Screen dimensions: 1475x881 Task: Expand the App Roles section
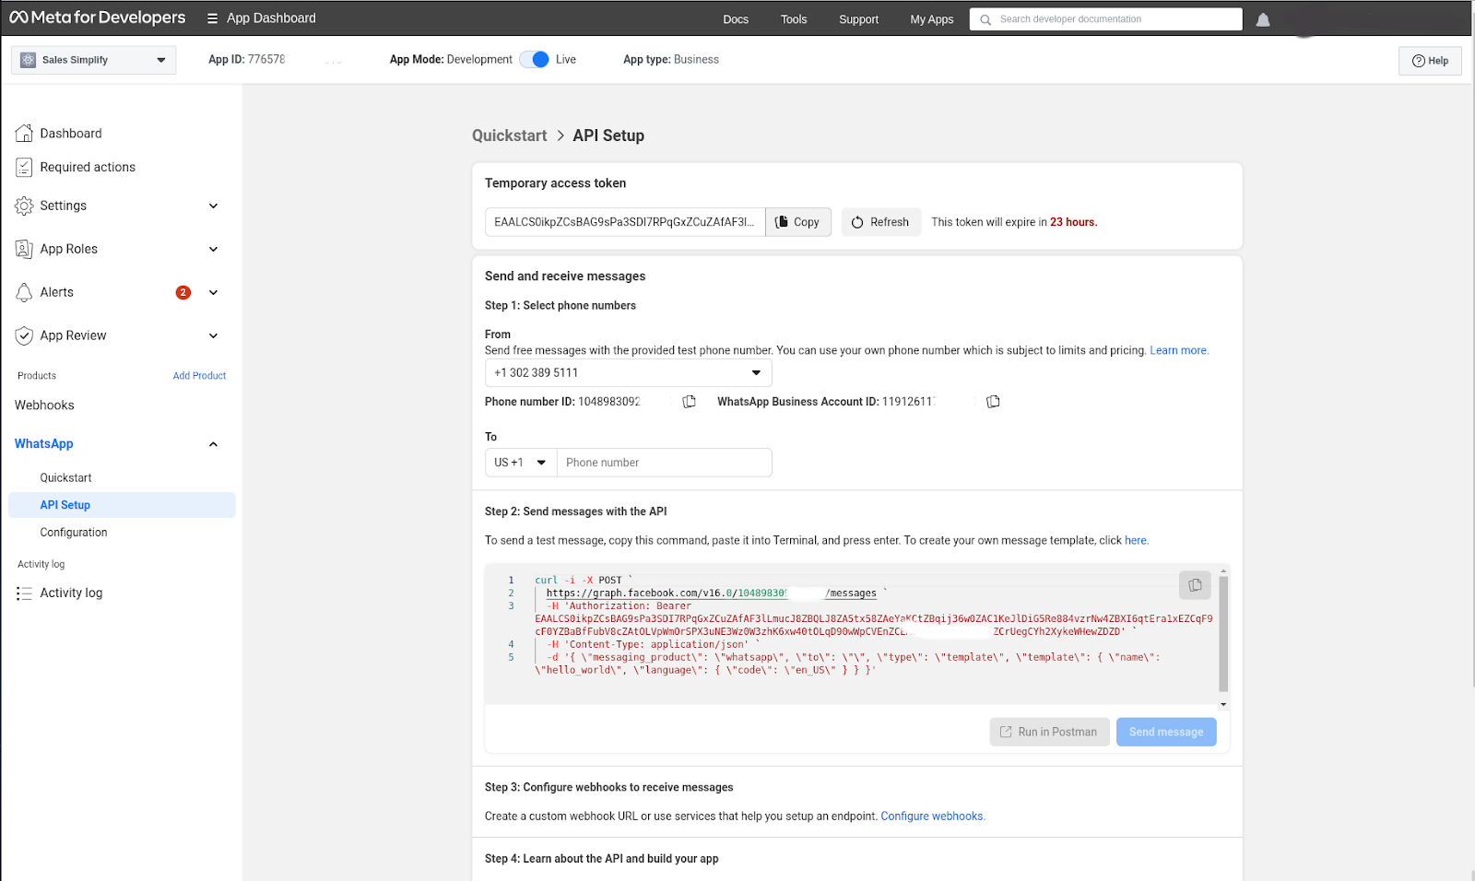point(213,249)
